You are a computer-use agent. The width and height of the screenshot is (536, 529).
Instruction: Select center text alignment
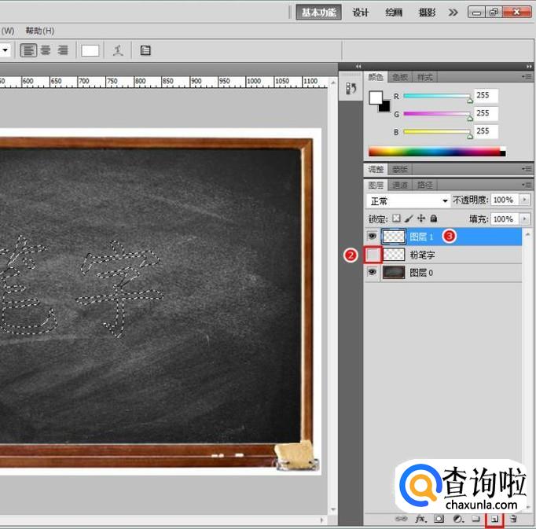(x=46, y=50)
